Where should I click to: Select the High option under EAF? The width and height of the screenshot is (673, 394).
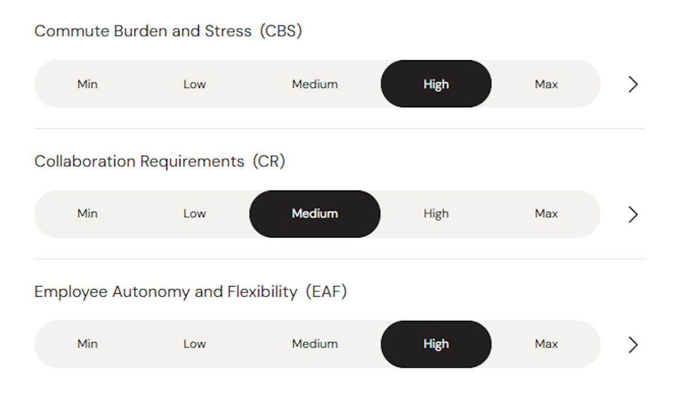[x=436, y=344]
